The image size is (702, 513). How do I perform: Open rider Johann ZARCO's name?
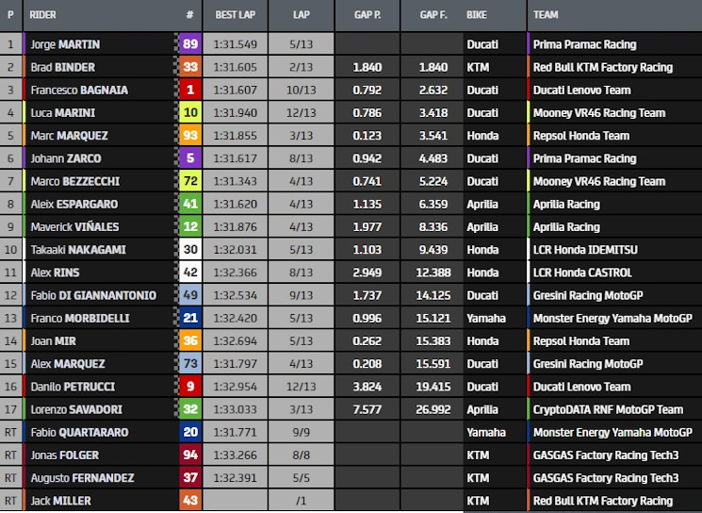(x=66, y=158)
